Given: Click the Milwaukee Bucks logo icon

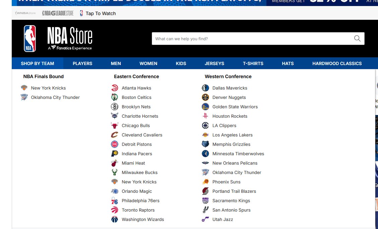Looking at the screenshot, I should click(115, 173).
